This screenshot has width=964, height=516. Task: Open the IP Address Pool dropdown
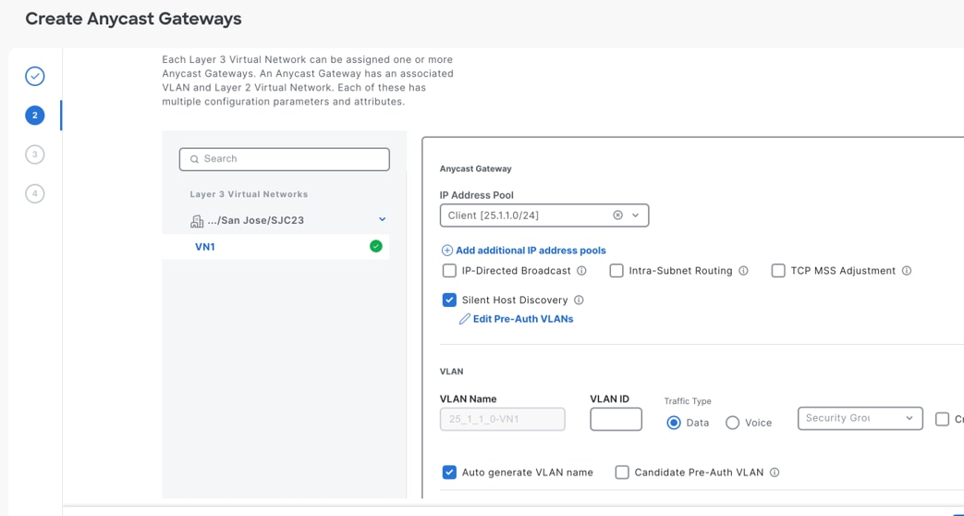tap(636, 215)
